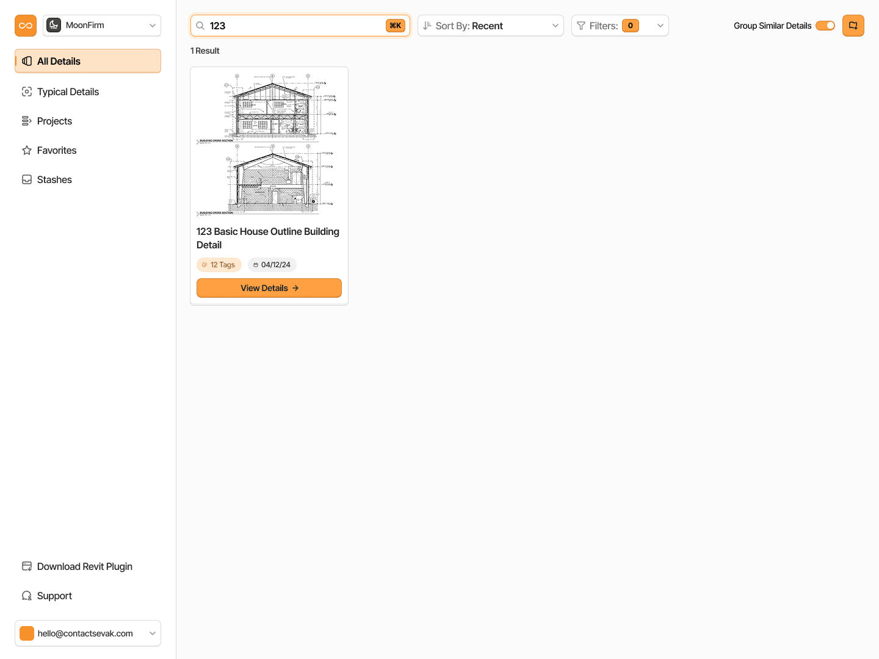Click the 1 Result text
Image resolution: width=879 pixels, height=659 pixels.
(205, 51)
